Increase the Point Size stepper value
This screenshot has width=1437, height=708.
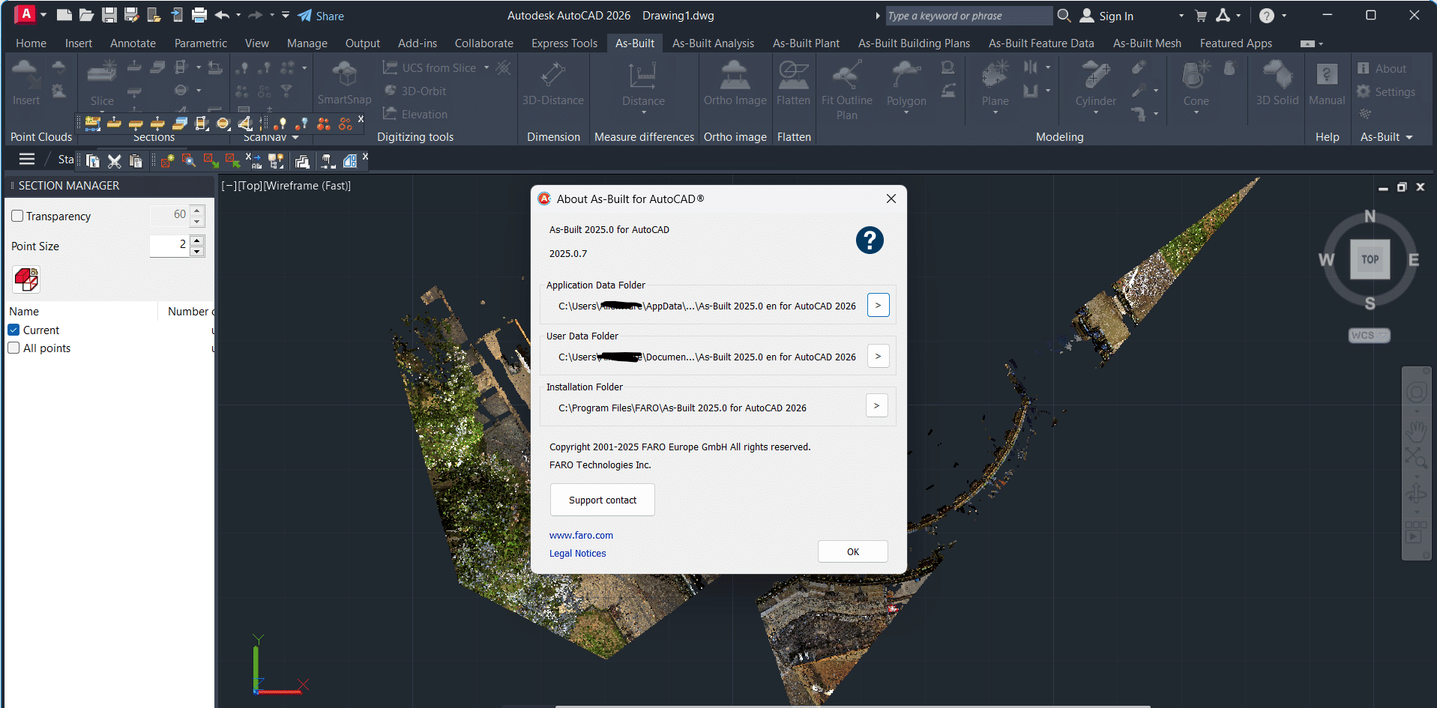pyautogui.click(x=197, y=240)
